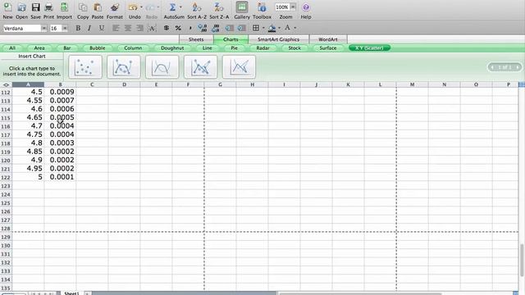The image size is (525, 295).
Task: Apply currency format icon
Action: click(167, 28)
